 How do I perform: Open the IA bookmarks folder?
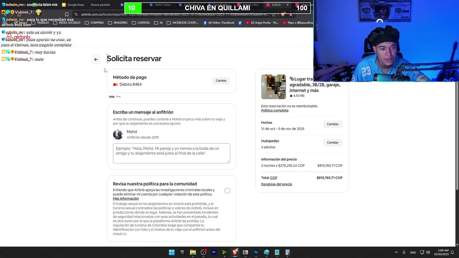158,23
